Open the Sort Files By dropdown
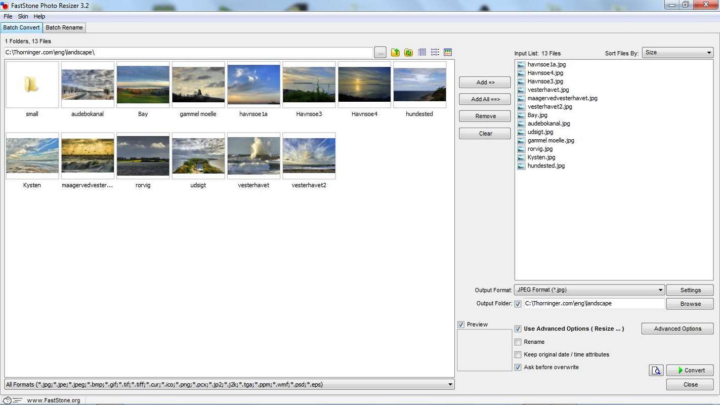Image resolution: width=720 pixels, height=405 pixels. point(677,53)
